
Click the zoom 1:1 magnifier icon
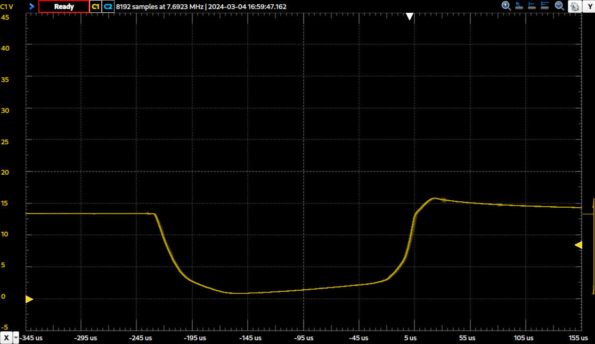point(506,6)
